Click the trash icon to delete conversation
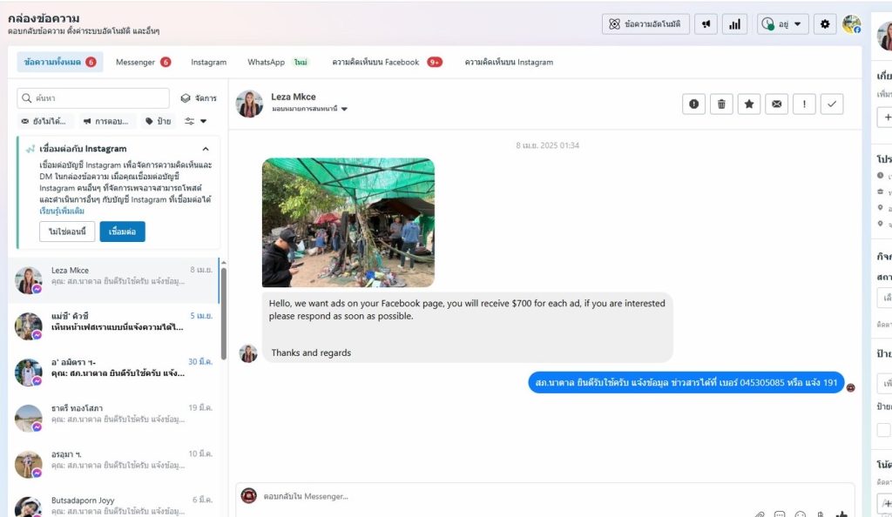This screenshot has height=517, width=892. [x=721, y=104]
